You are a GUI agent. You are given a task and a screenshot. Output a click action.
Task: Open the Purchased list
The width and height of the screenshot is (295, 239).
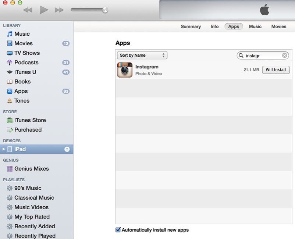click(28, 130)
